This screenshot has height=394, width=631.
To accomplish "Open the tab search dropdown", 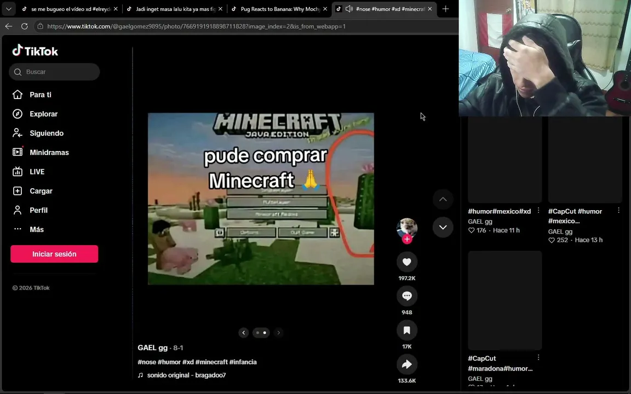I will click(x=8, y=9).
